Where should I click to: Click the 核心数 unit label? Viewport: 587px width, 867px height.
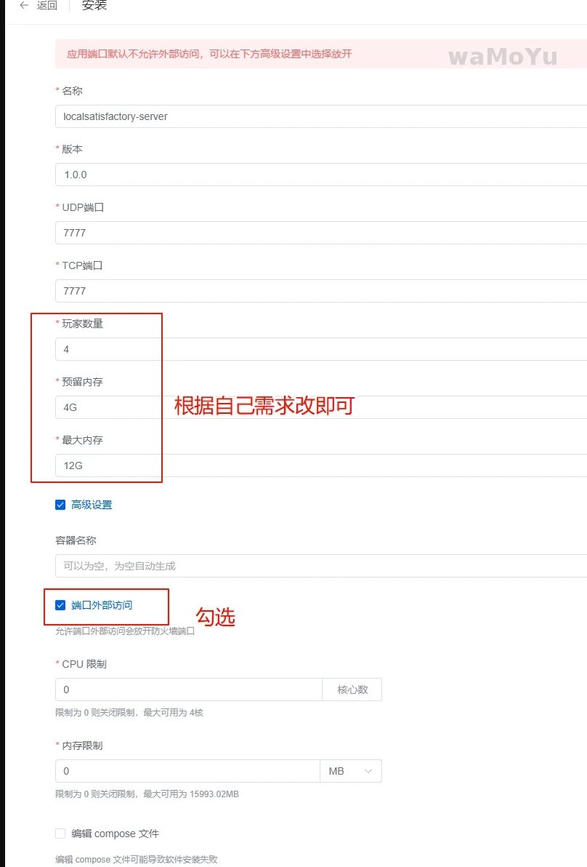point(352,690)
